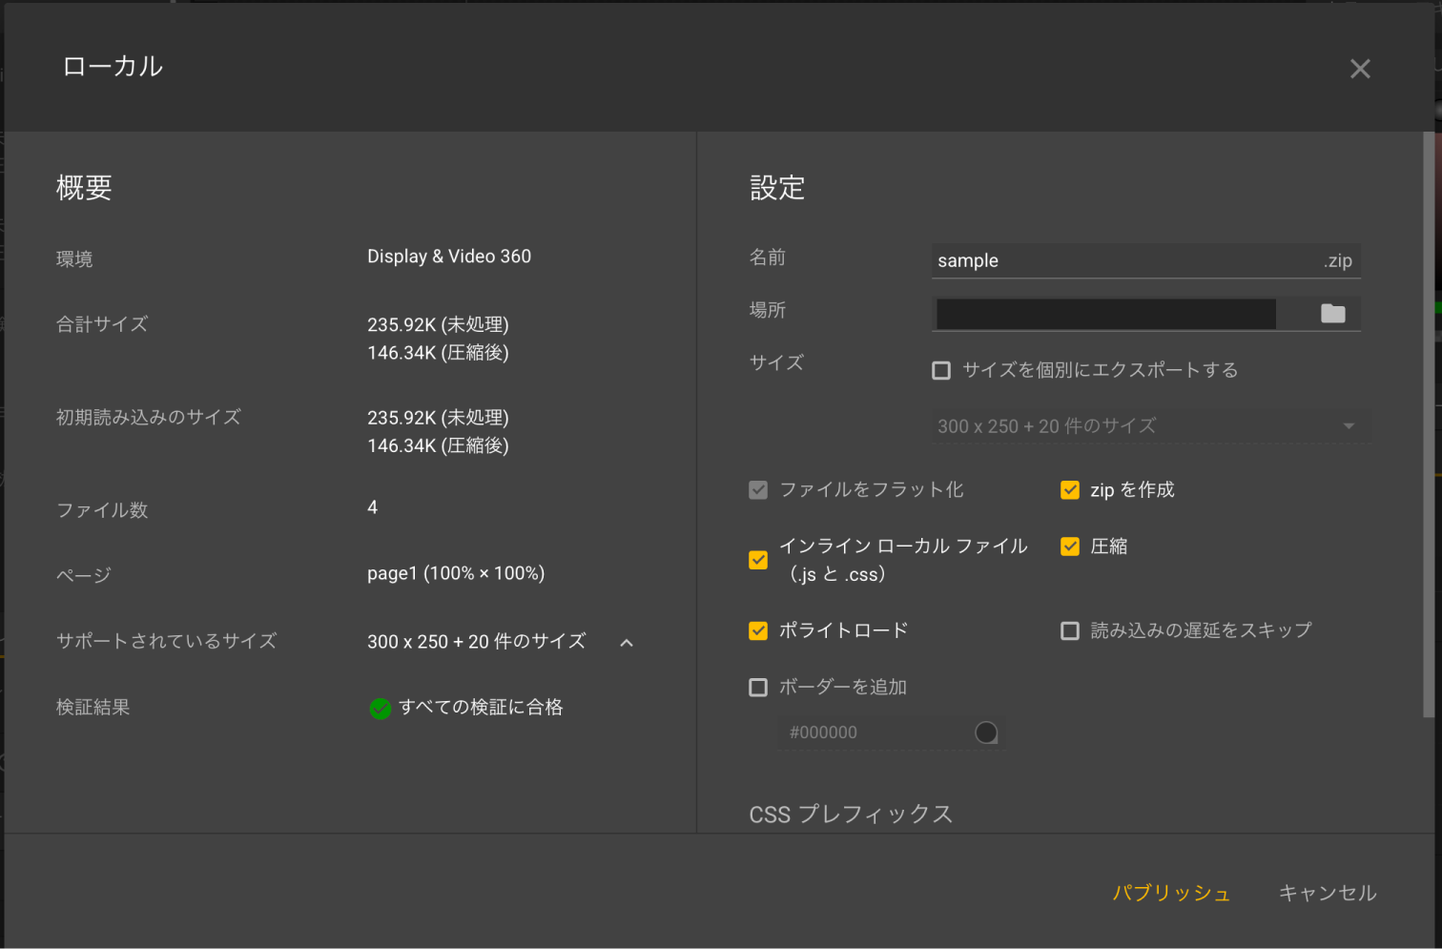Click the パブリッシュ button
This screenshot has width=1442, height=949.
click(x=1171, y=893)
